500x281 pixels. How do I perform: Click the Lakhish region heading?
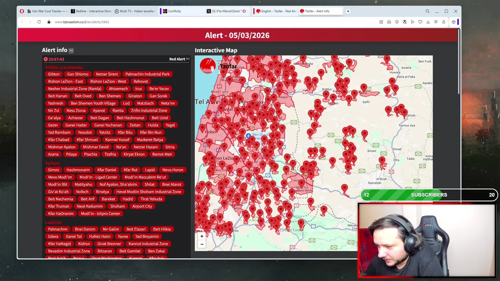click(x=53, y=222)
